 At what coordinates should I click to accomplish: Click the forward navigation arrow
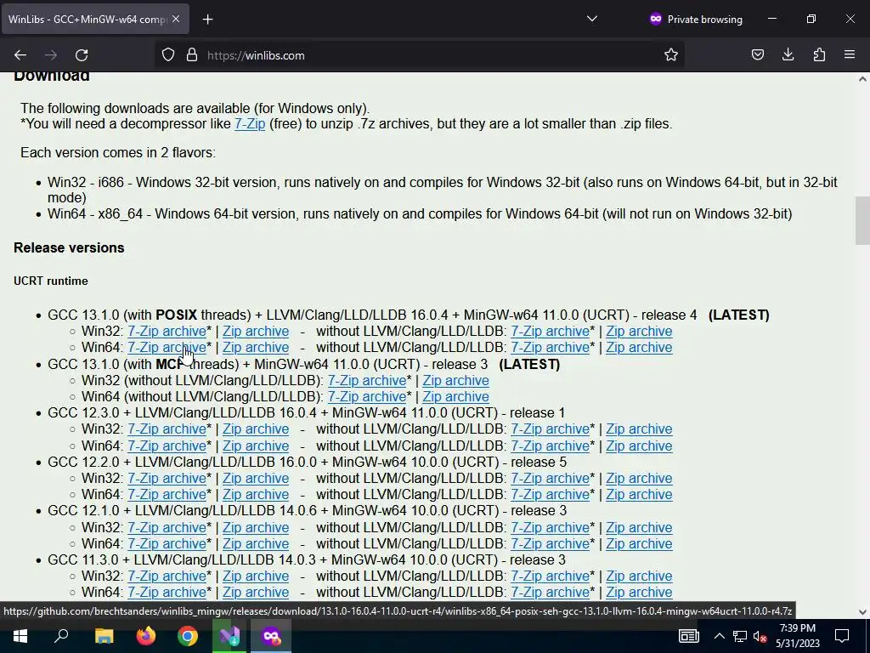(x=51, y=55)
